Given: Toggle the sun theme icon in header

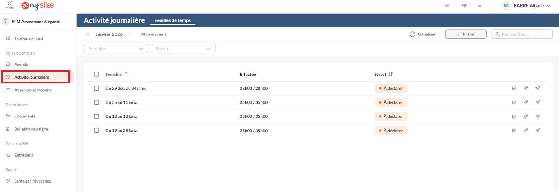Looking at the screenshot, I should point(447,6).
